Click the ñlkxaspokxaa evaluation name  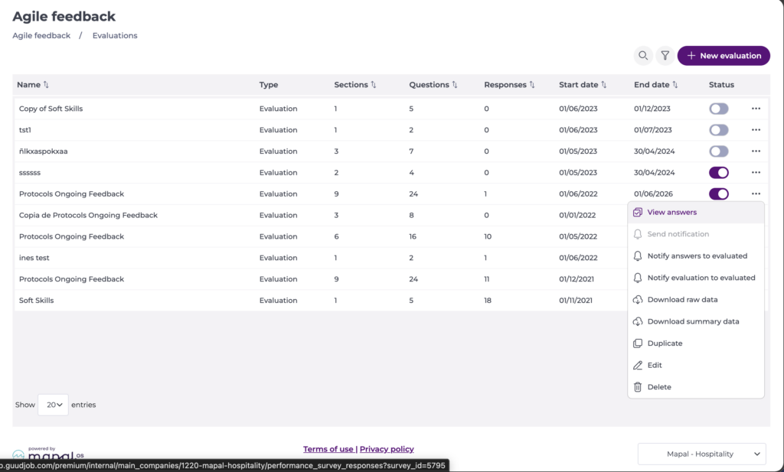[43, 151]
